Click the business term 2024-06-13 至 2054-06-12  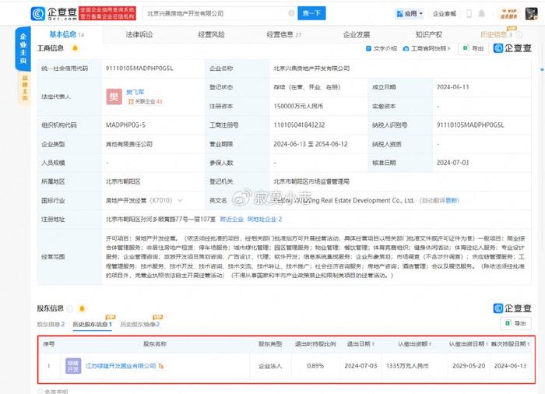(311, 144)
